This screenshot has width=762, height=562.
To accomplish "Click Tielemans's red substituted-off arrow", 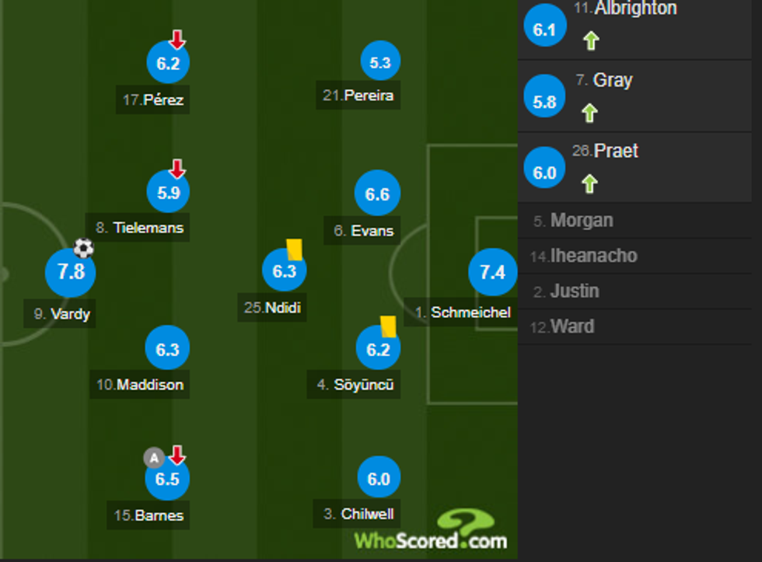I will coord(177,168).
